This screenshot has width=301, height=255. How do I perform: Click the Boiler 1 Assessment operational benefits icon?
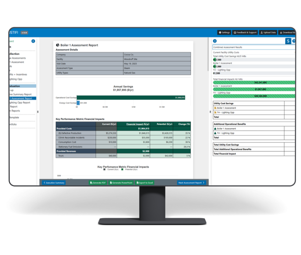215,129
